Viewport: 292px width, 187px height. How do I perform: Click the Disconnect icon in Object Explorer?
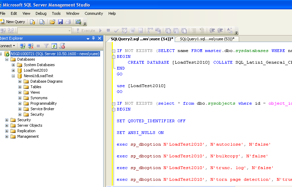click(30, 46)
